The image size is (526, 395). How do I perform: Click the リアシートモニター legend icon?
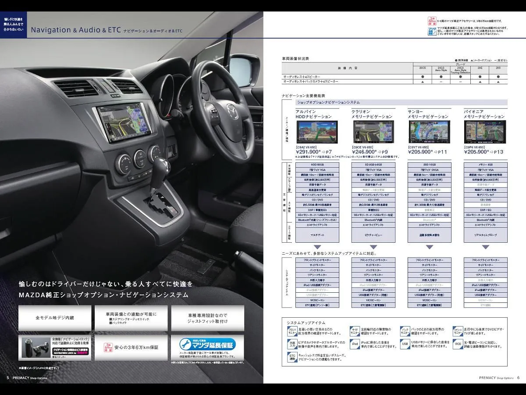(x=458, y=331)
